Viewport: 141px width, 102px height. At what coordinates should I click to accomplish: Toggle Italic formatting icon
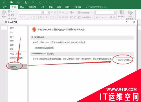tap(24, 17)
